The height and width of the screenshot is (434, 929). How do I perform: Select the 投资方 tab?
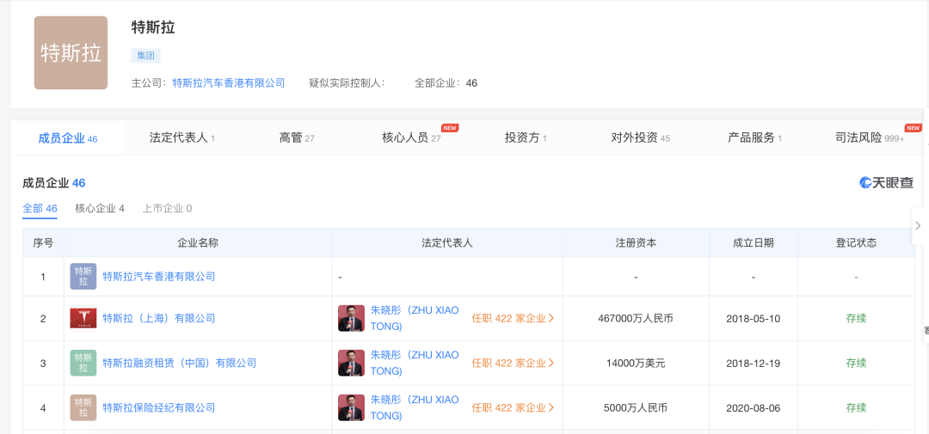(526, 138)
